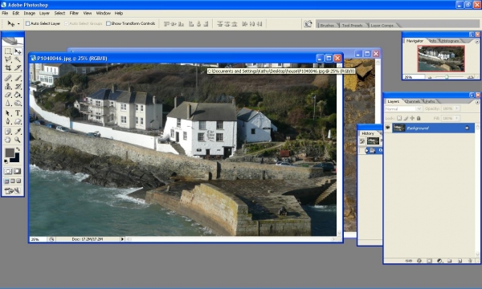Viewport: 482px width, 289px height.
Task: Select the Move tool in toolbox
Action: pyautogui.click(x=18, y=51)
